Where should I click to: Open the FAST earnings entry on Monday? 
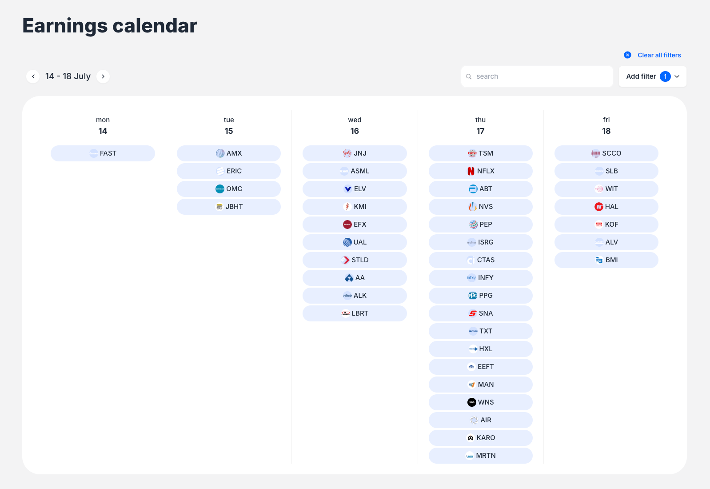(x=103, y=153)
